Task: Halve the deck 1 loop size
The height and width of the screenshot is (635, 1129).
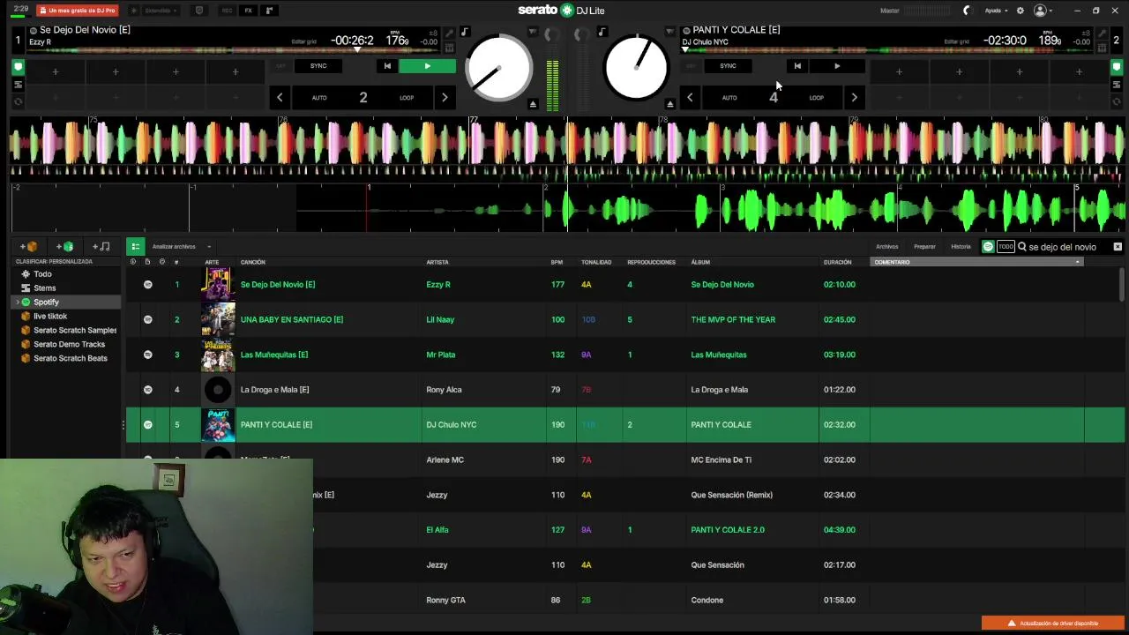Action: coord(280,98)
